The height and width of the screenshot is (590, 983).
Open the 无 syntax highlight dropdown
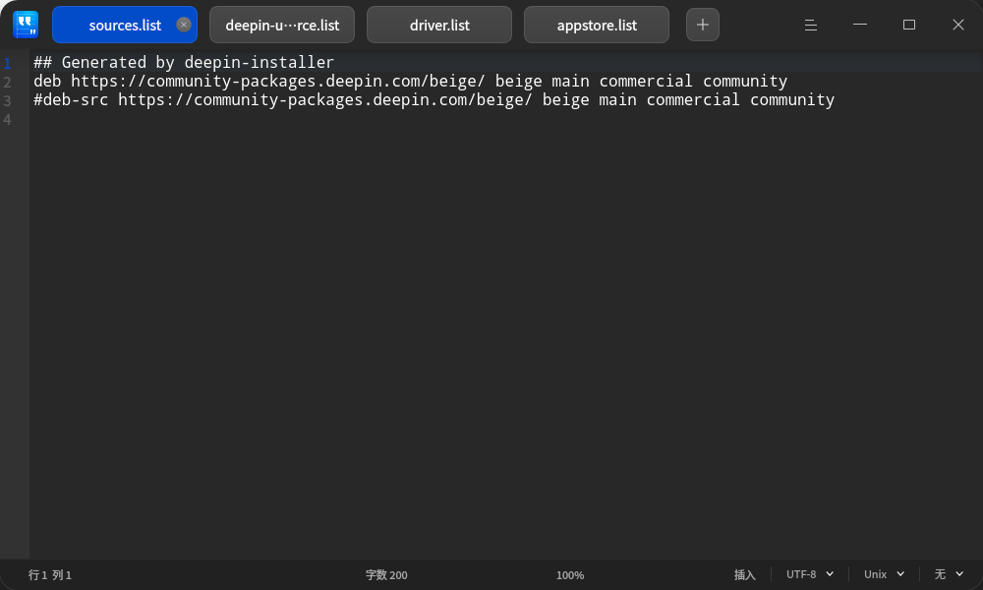click(x=949, y=574)
